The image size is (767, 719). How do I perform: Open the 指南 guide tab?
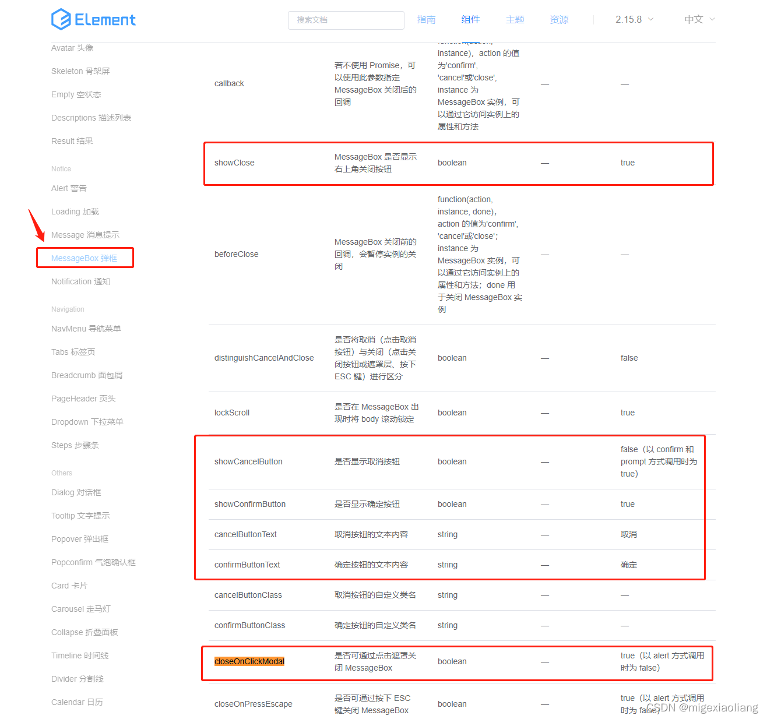426,20
